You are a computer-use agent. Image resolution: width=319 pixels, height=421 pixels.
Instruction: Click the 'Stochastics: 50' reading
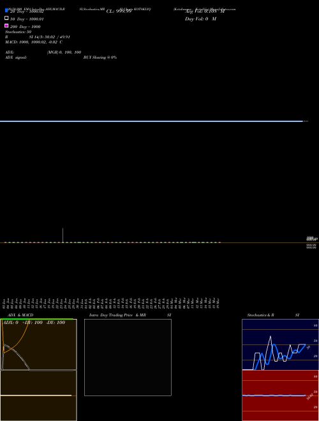click(19, 32)
